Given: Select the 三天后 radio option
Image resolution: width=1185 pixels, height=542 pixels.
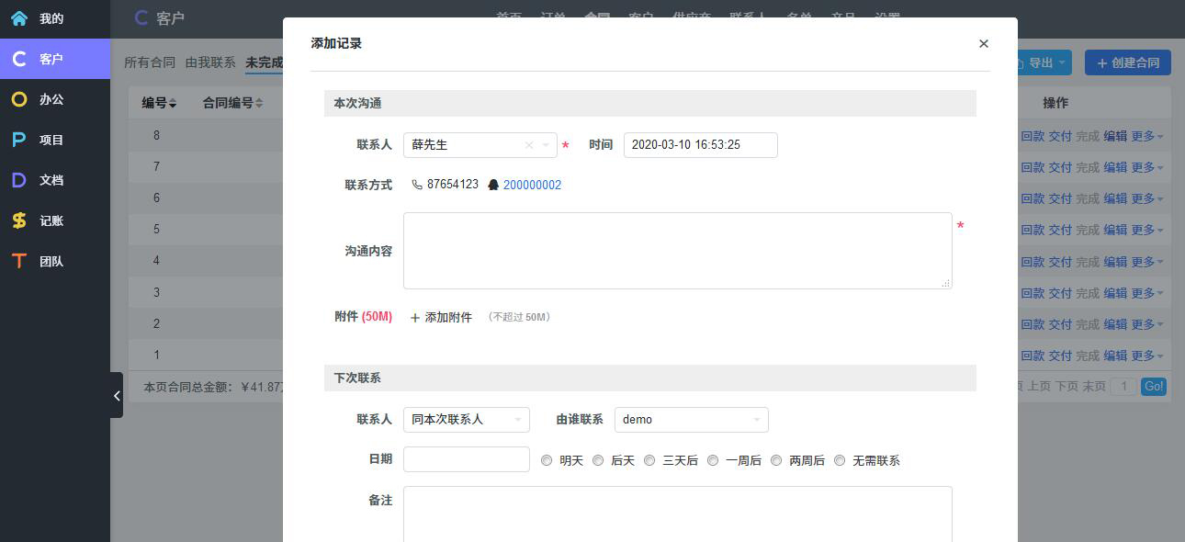Looking at the screenshot, I should coord(649,460).
